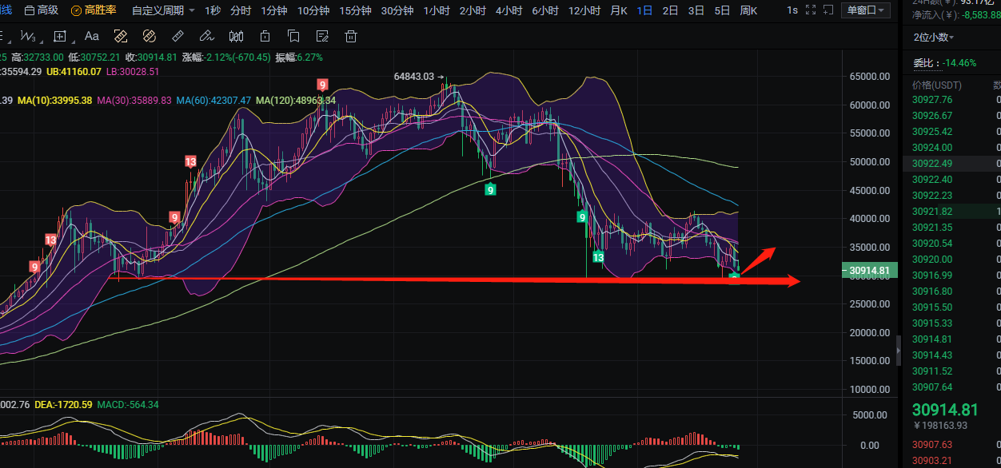Click the 30922.49 order book price

pyautogui.click(x=931, y=164)
